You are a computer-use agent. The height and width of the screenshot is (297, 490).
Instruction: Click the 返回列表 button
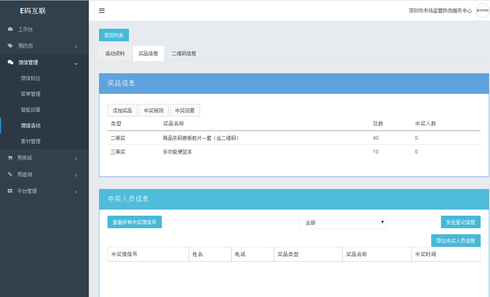coord(114,35)
